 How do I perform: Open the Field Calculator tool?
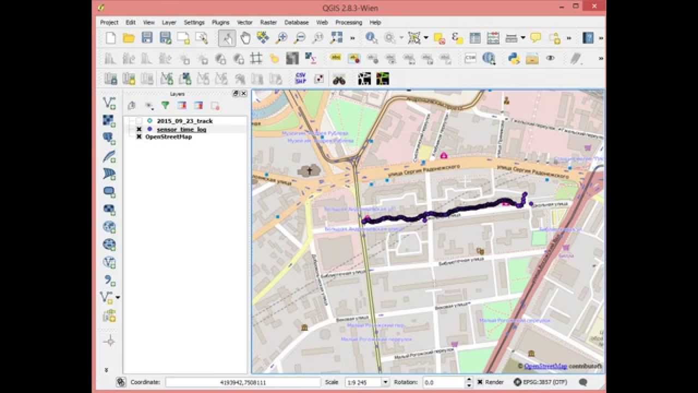pyautogui.click(x=493, y=38)
